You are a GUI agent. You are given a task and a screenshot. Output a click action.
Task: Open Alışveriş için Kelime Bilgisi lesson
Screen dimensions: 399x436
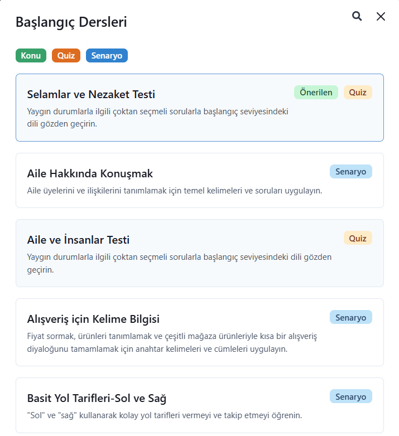click(x=93, y=319)
